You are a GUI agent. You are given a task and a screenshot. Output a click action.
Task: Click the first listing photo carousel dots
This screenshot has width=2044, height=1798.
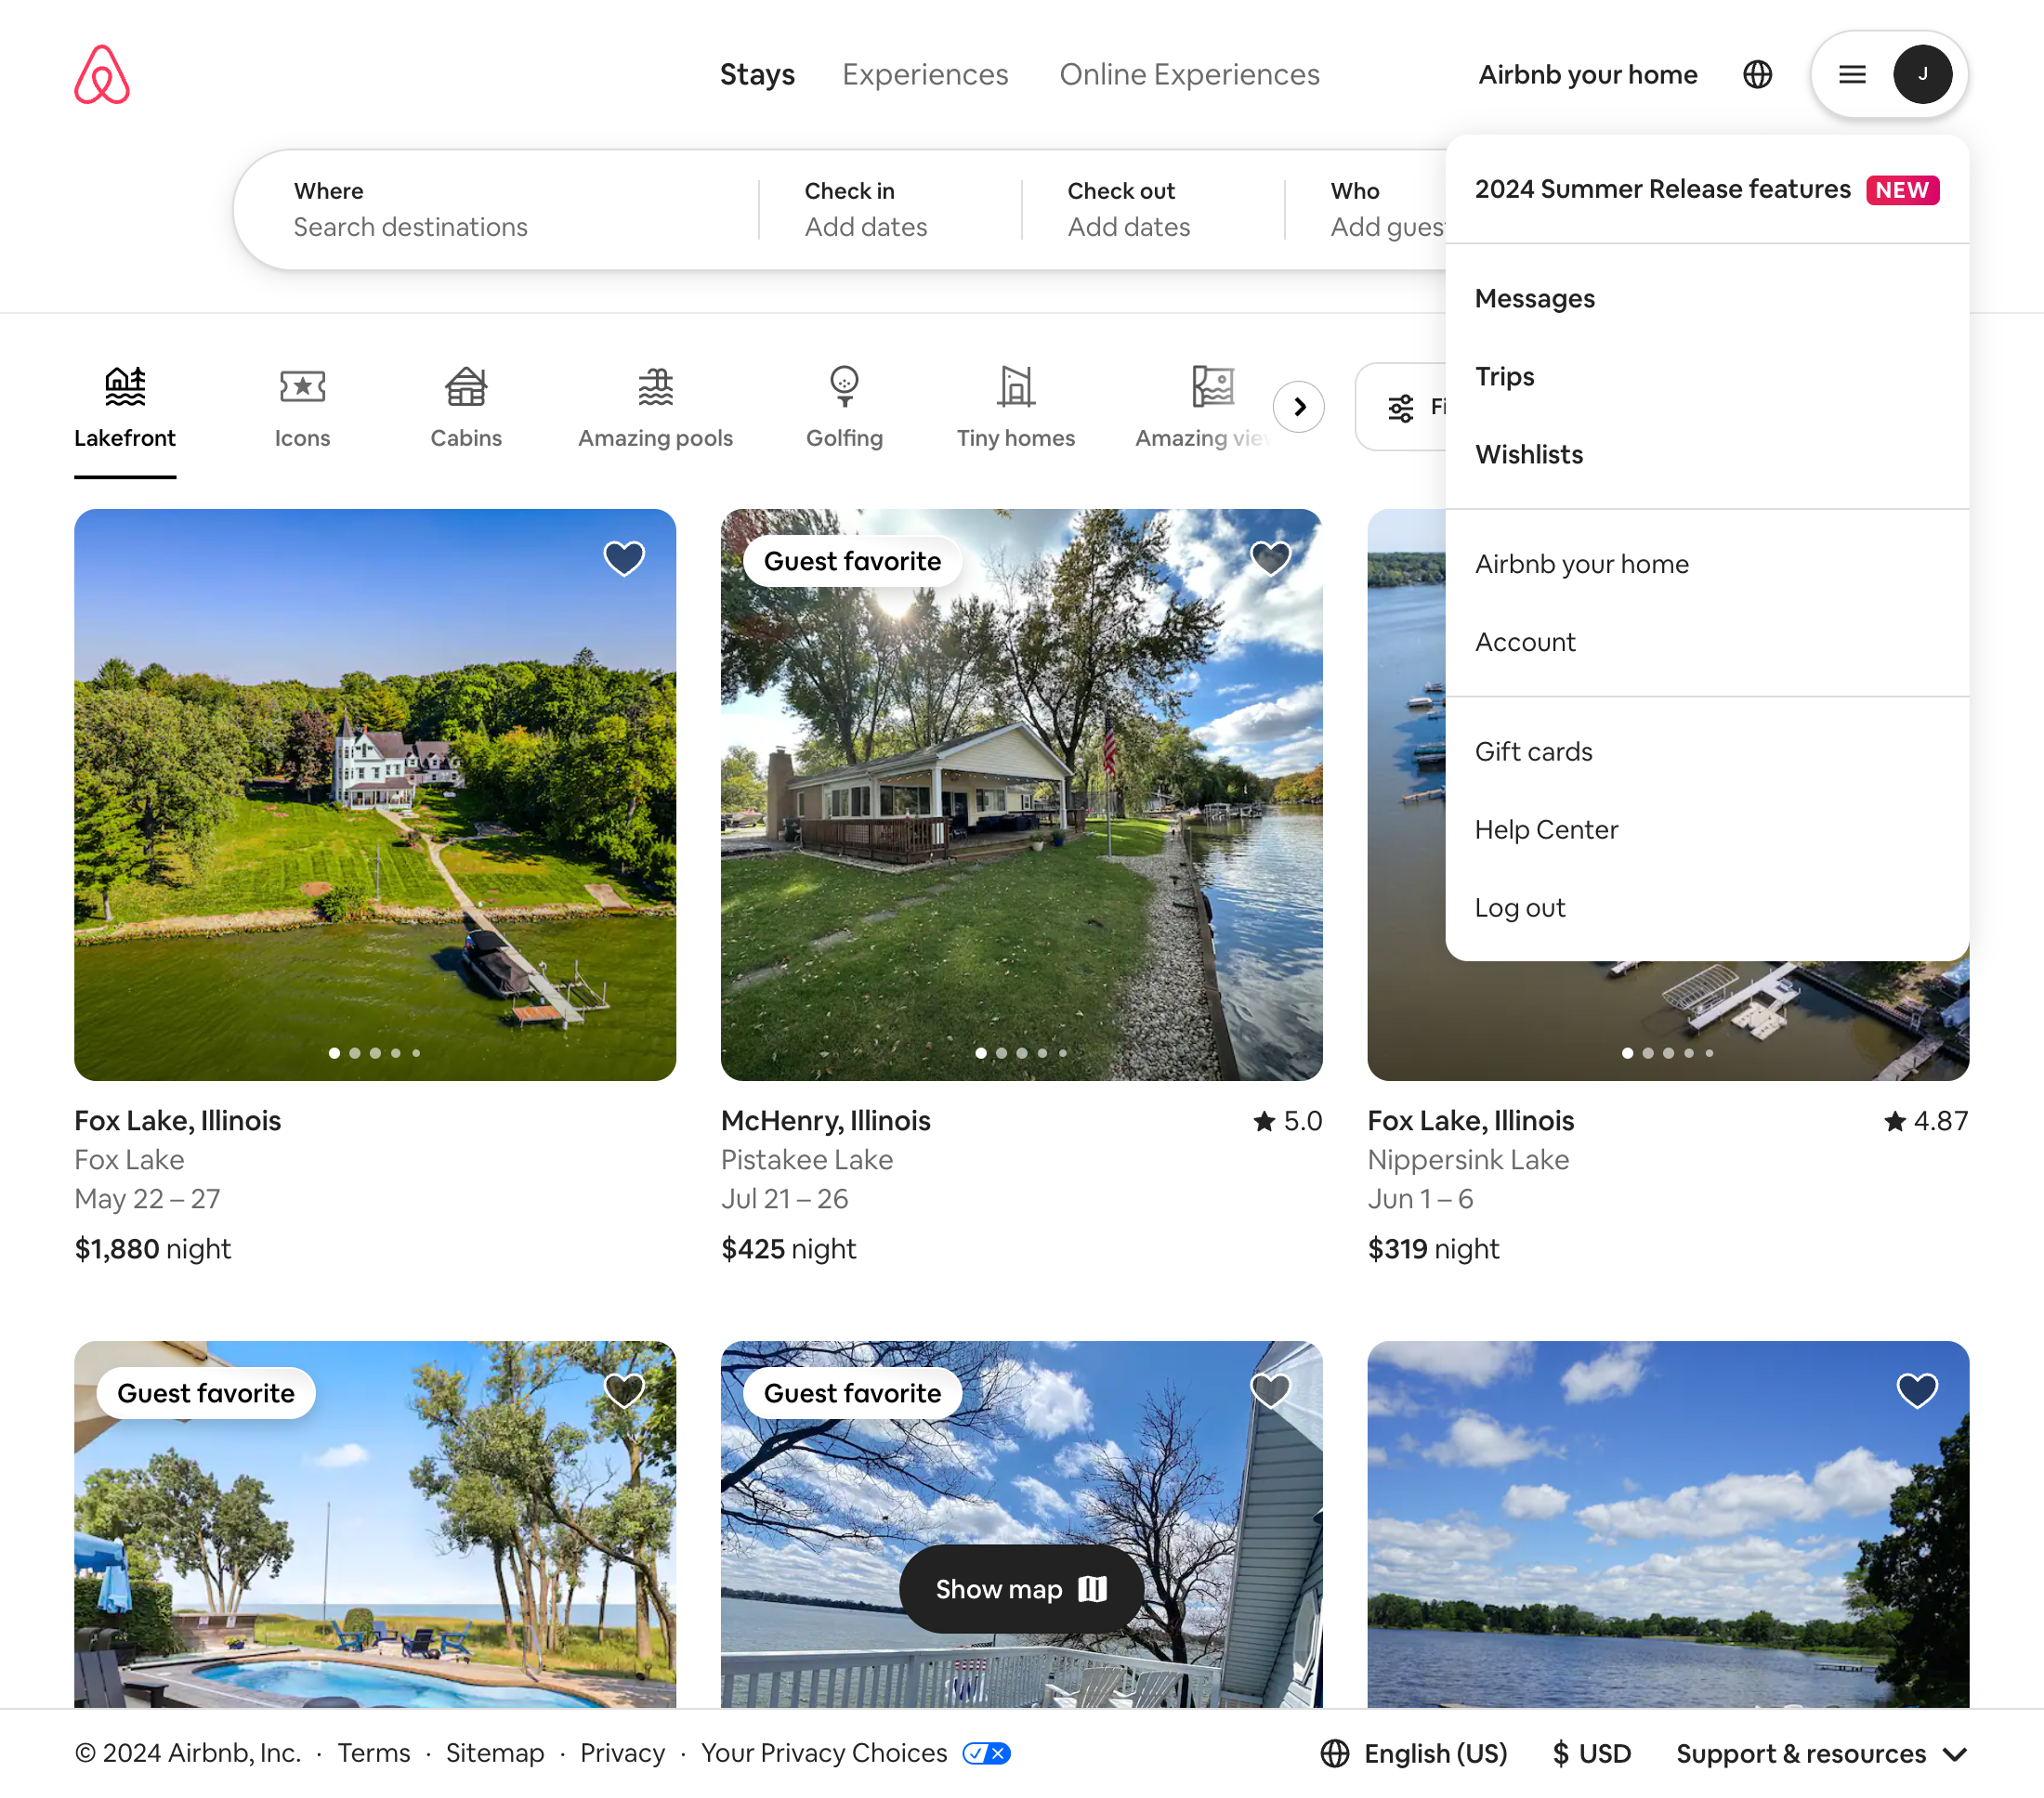375,1052
